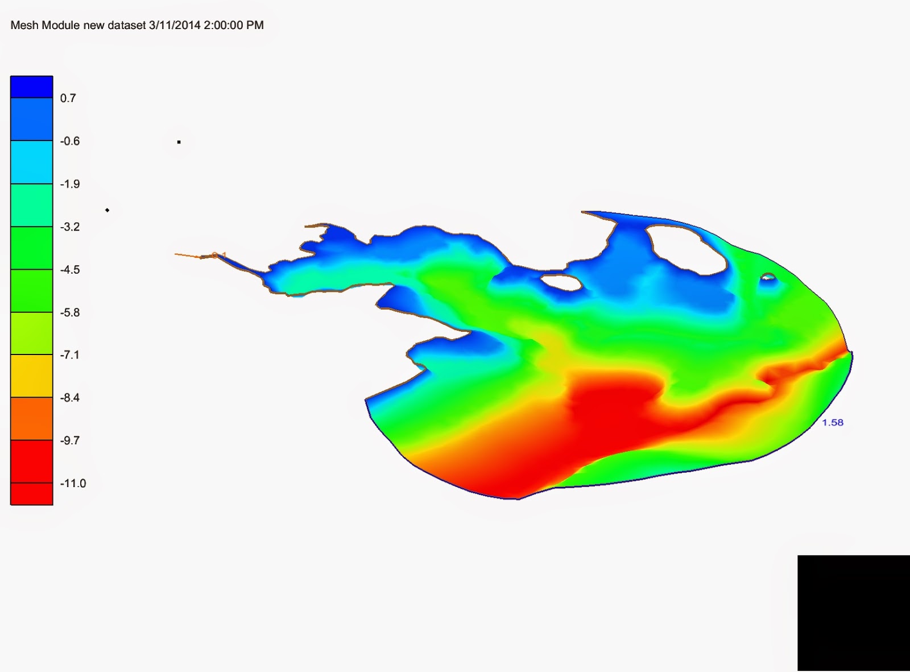The width and height of the screenshot is (910, 672).
Task: Click the timestamp 3/11/2014 2:00:00 PM
Action: coord(206,25)
